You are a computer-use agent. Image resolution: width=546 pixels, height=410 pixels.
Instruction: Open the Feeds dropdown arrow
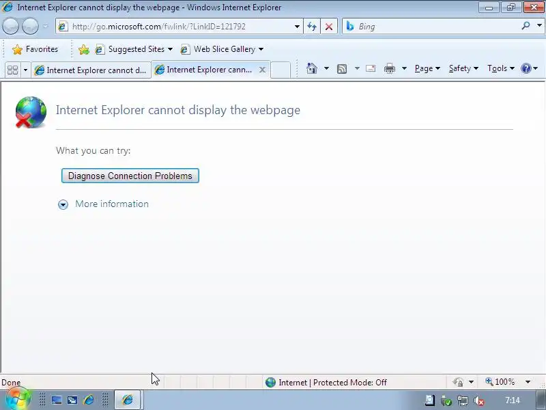(357, 68)
